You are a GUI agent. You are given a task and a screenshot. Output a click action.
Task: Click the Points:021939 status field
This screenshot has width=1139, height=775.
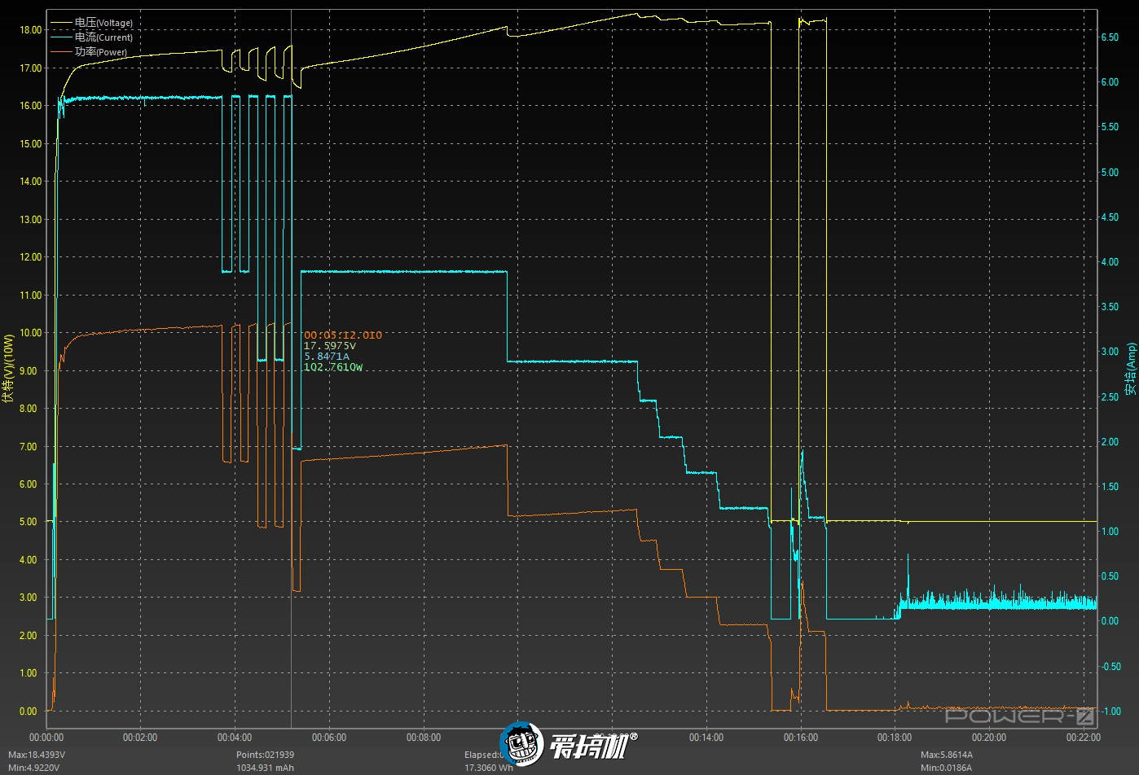tap(265, 755)
